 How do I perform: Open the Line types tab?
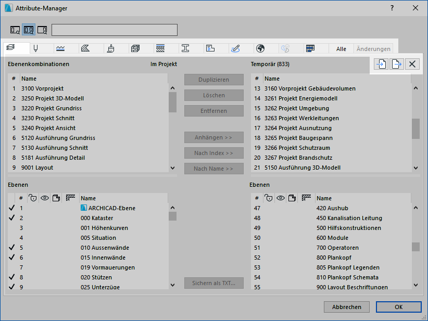pyautogui.click(x=61, y=48)
